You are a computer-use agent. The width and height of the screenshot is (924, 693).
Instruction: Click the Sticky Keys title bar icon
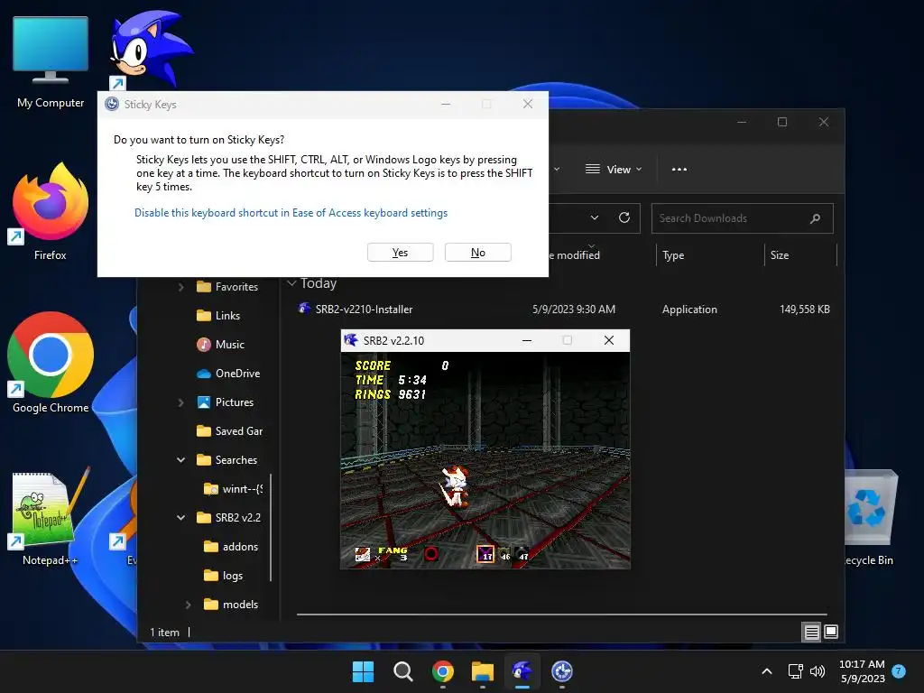tap(112, 105)
